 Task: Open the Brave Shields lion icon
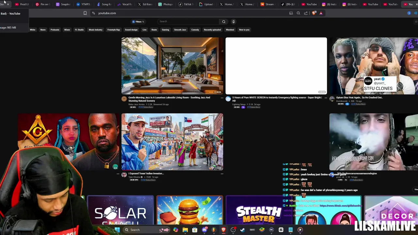point(314,13)
